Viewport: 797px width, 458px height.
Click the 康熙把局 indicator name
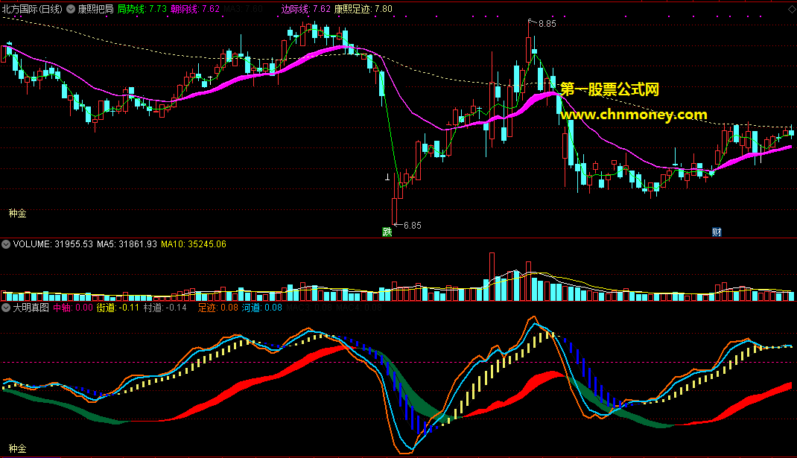point(95,9)
